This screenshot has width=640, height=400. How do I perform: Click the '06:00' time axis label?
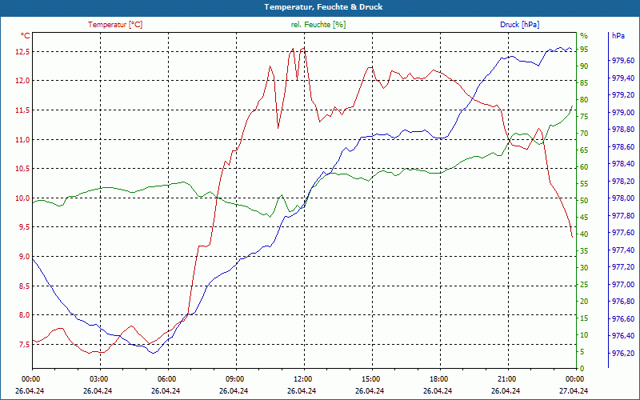click(x=166, y=378)
